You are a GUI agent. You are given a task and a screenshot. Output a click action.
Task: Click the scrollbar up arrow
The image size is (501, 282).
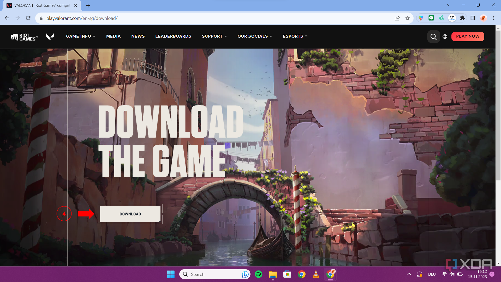498,28
